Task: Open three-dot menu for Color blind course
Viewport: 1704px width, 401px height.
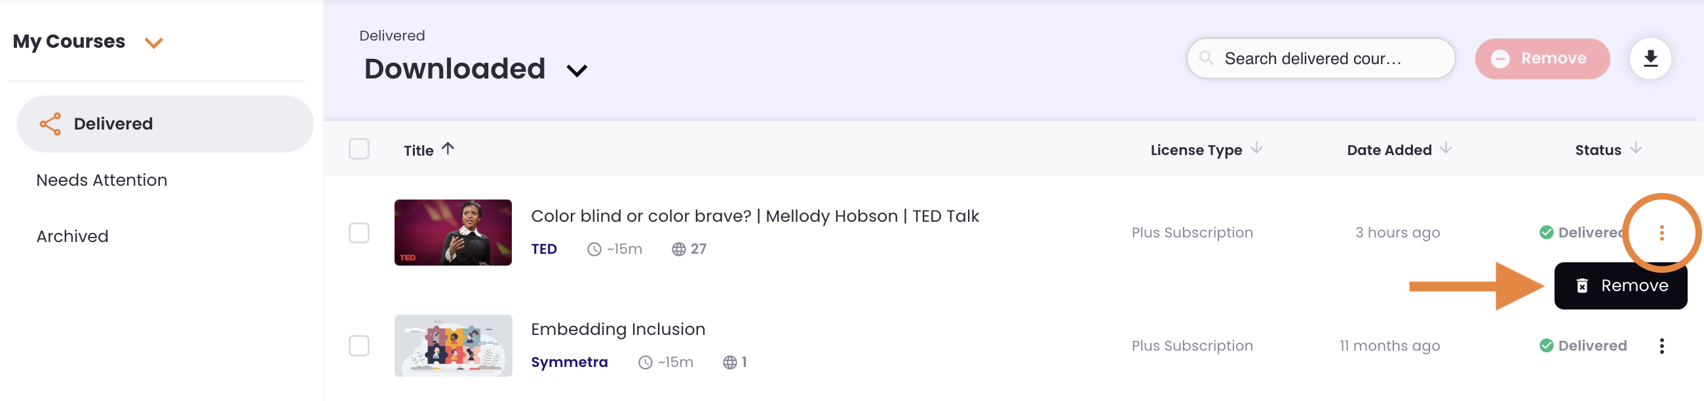Action: click(1661, 232)
